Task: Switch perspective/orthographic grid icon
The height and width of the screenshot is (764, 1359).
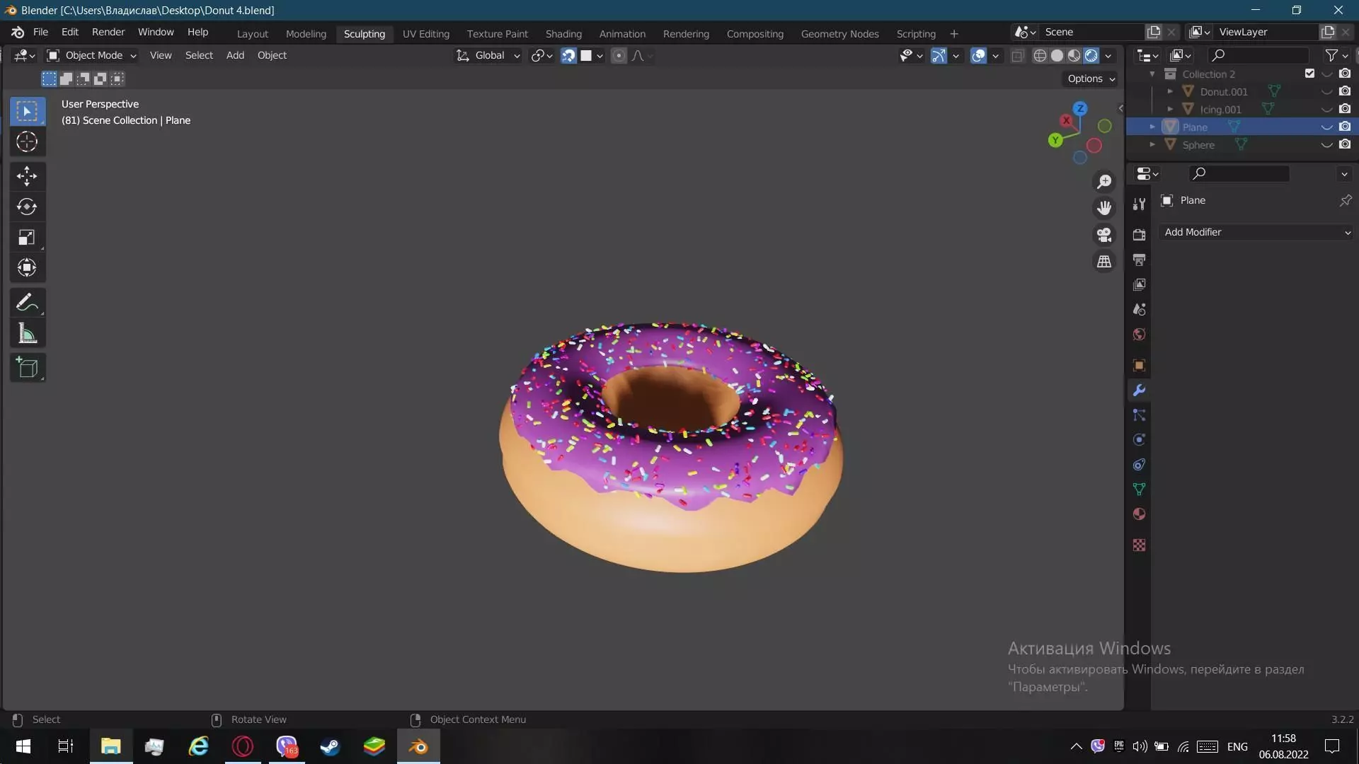Action: 1104,262
